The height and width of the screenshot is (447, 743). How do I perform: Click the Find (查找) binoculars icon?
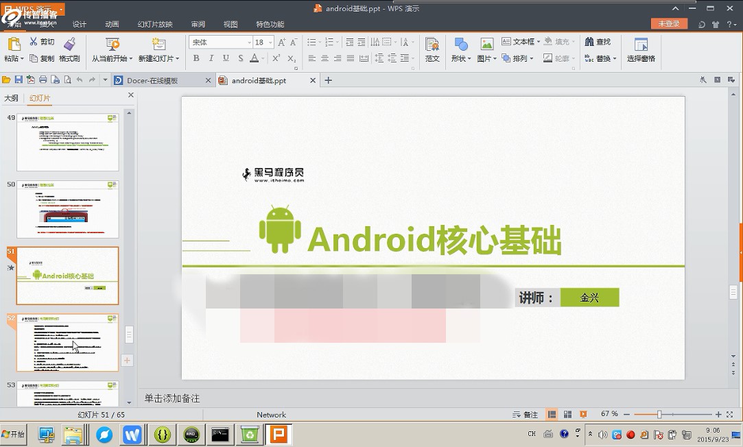(x=589, y=42)
